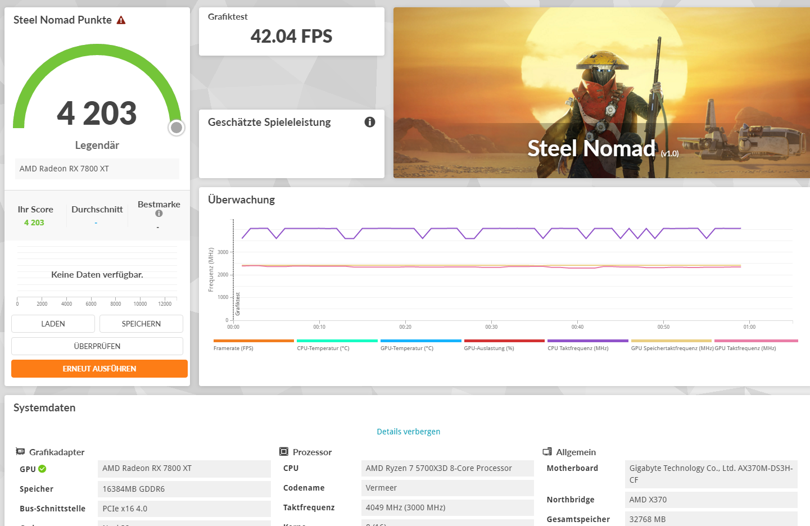
Task: Click the red warning triangle beside Steel Nomad Punkte
Action: pyautogui.click(x=121, y=20)
